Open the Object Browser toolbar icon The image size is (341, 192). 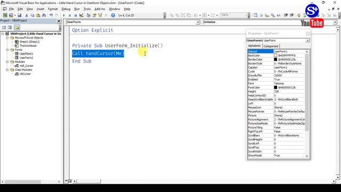(100, 15)
